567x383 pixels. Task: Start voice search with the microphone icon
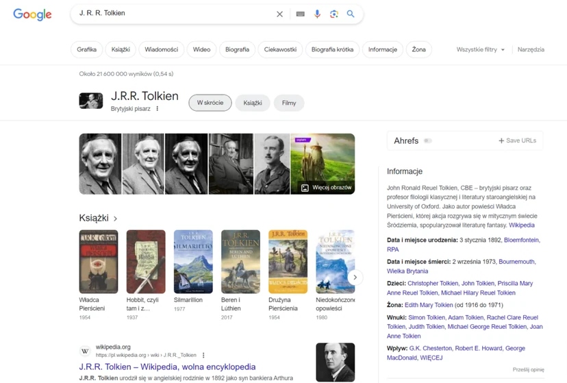317,14
